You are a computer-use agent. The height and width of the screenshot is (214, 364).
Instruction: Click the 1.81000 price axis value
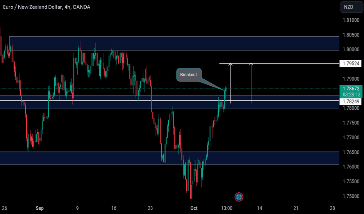pyautogui.click(x=351, y=20)
